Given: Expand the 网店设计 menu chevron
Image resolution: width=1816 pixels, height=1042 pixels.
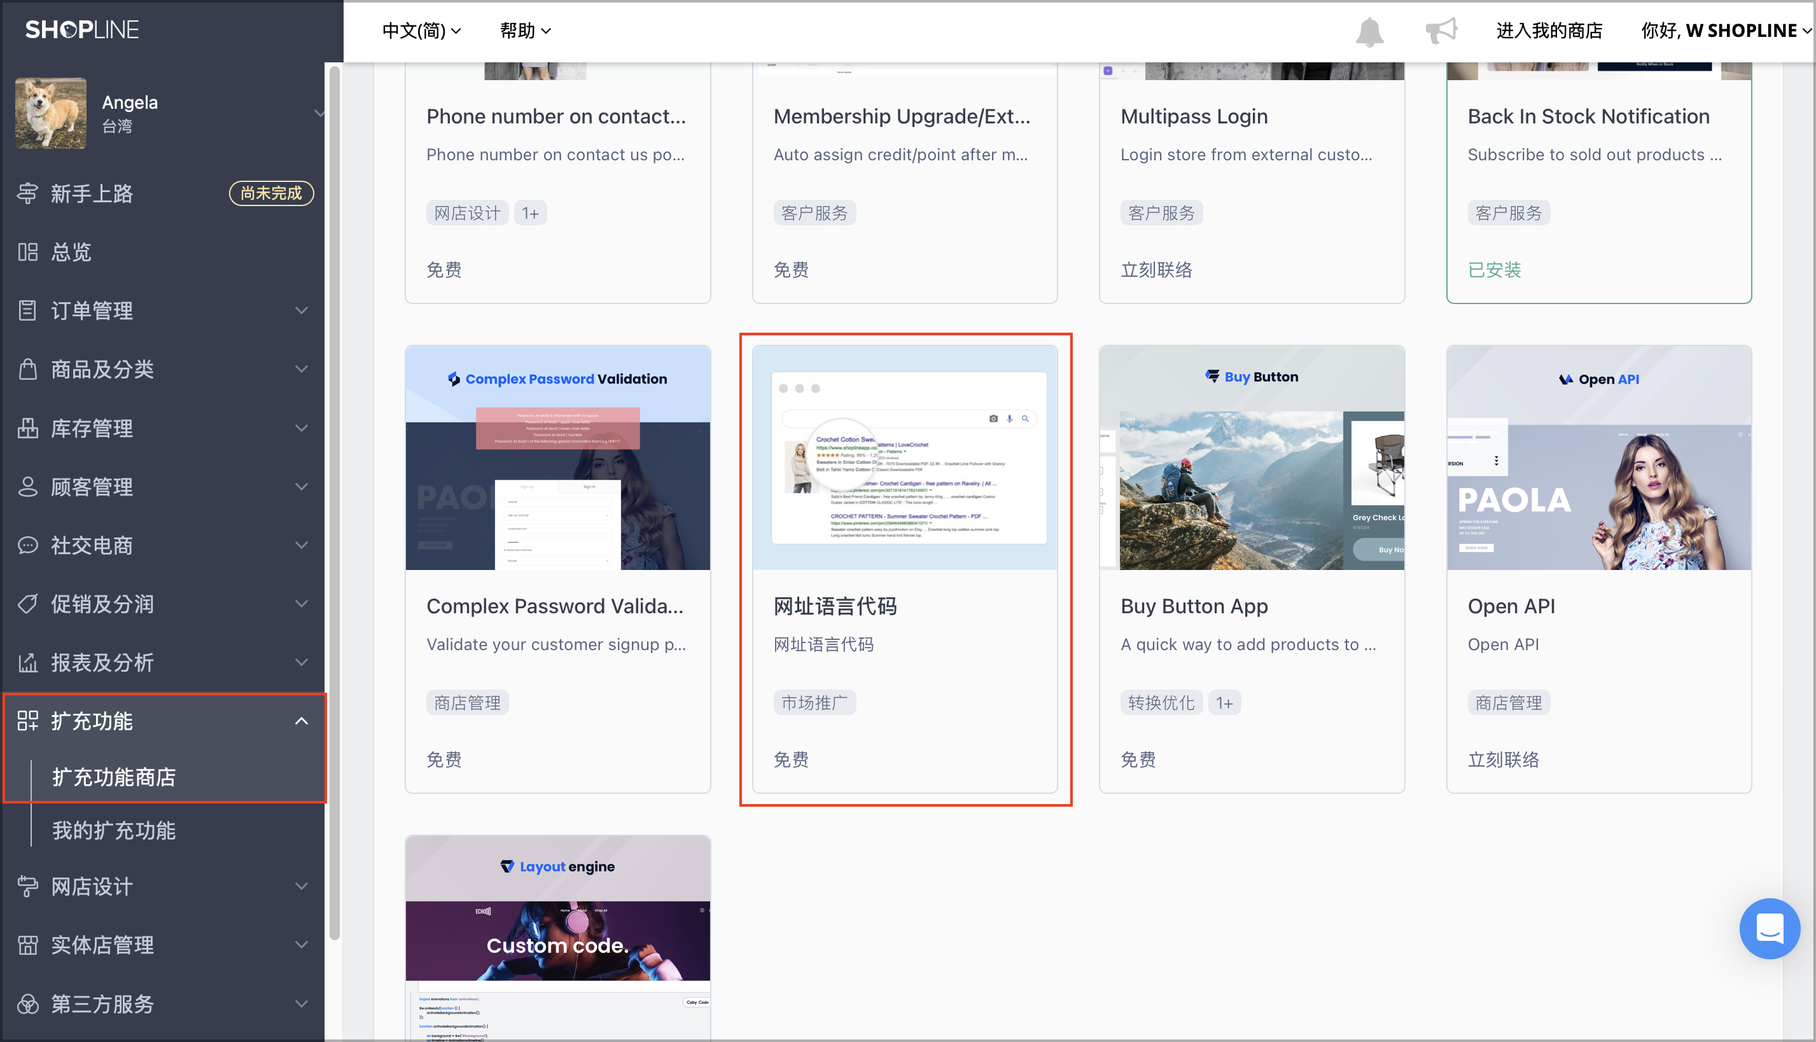Looking at the screenshot, I should [302, 887].
